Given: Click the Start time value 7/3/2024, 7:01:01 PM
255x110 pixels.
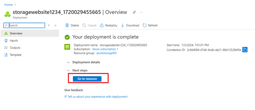Looking at the screenshot, I should click(x=195, y=45).
